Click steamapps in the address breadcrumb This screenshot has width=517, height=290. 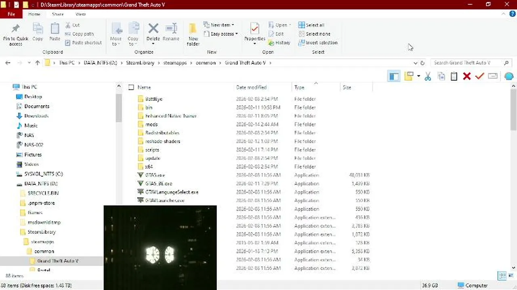click(175, 63)
